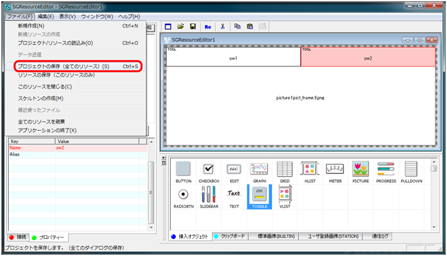This screenshot has width=447, height=256.
Task: Choose 全てのリソースを破棄 menu entry
Action: point(76,122)
